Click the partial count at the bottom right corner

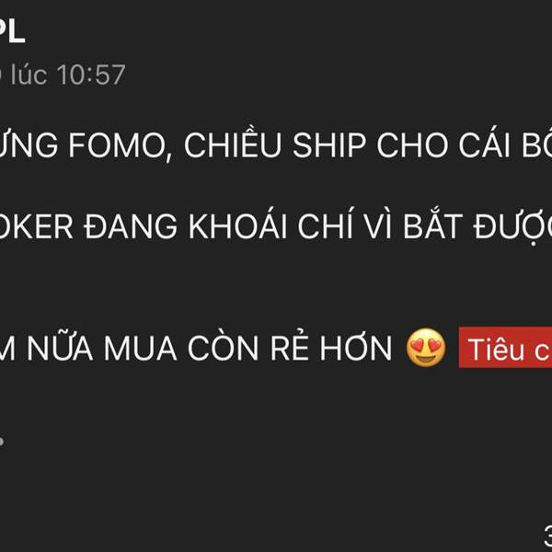coord(548,536)
